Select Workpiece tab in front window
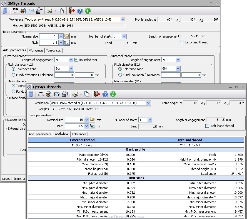Image resolution: width=247 pixels, height=219 pixels. pyautogui.click(x=61, y=134)
